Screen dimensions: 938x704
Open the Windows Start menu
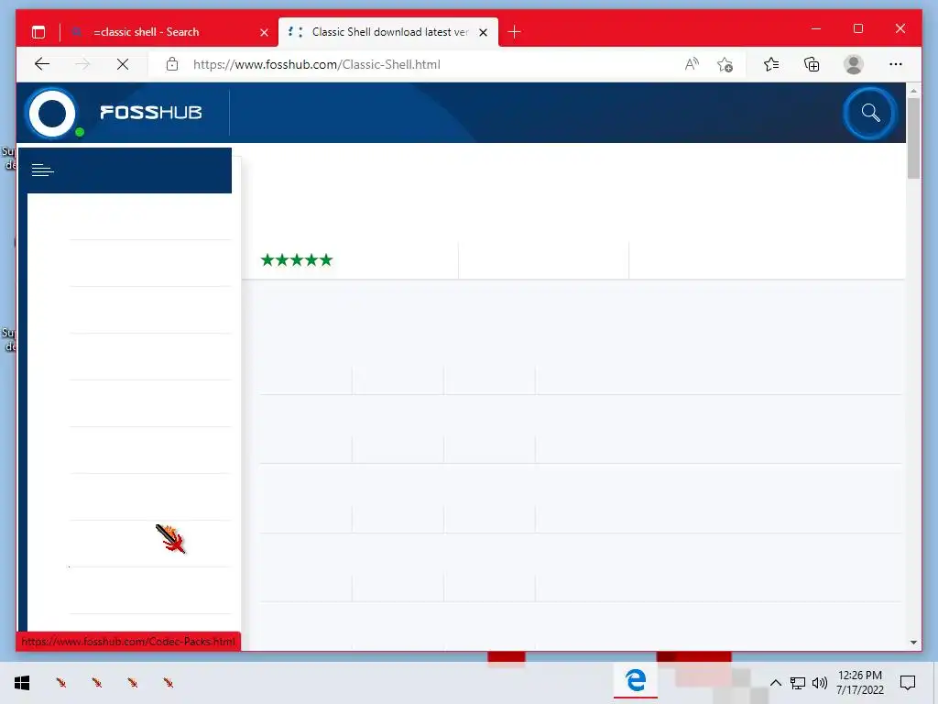[x=22, y=683]
